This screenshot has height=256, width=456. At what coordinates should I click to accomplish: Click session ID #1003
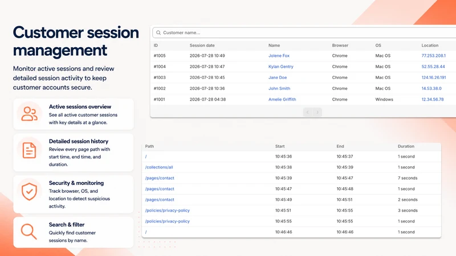click(160, 77)
